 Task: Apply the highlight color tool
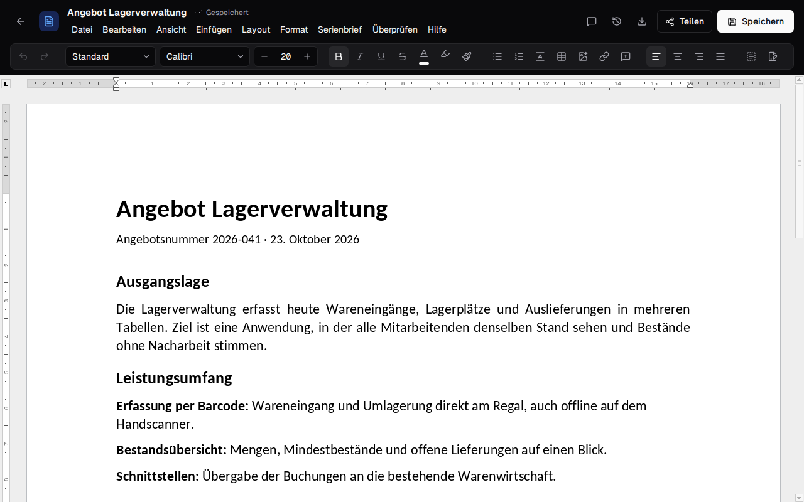tap(445, 56)
